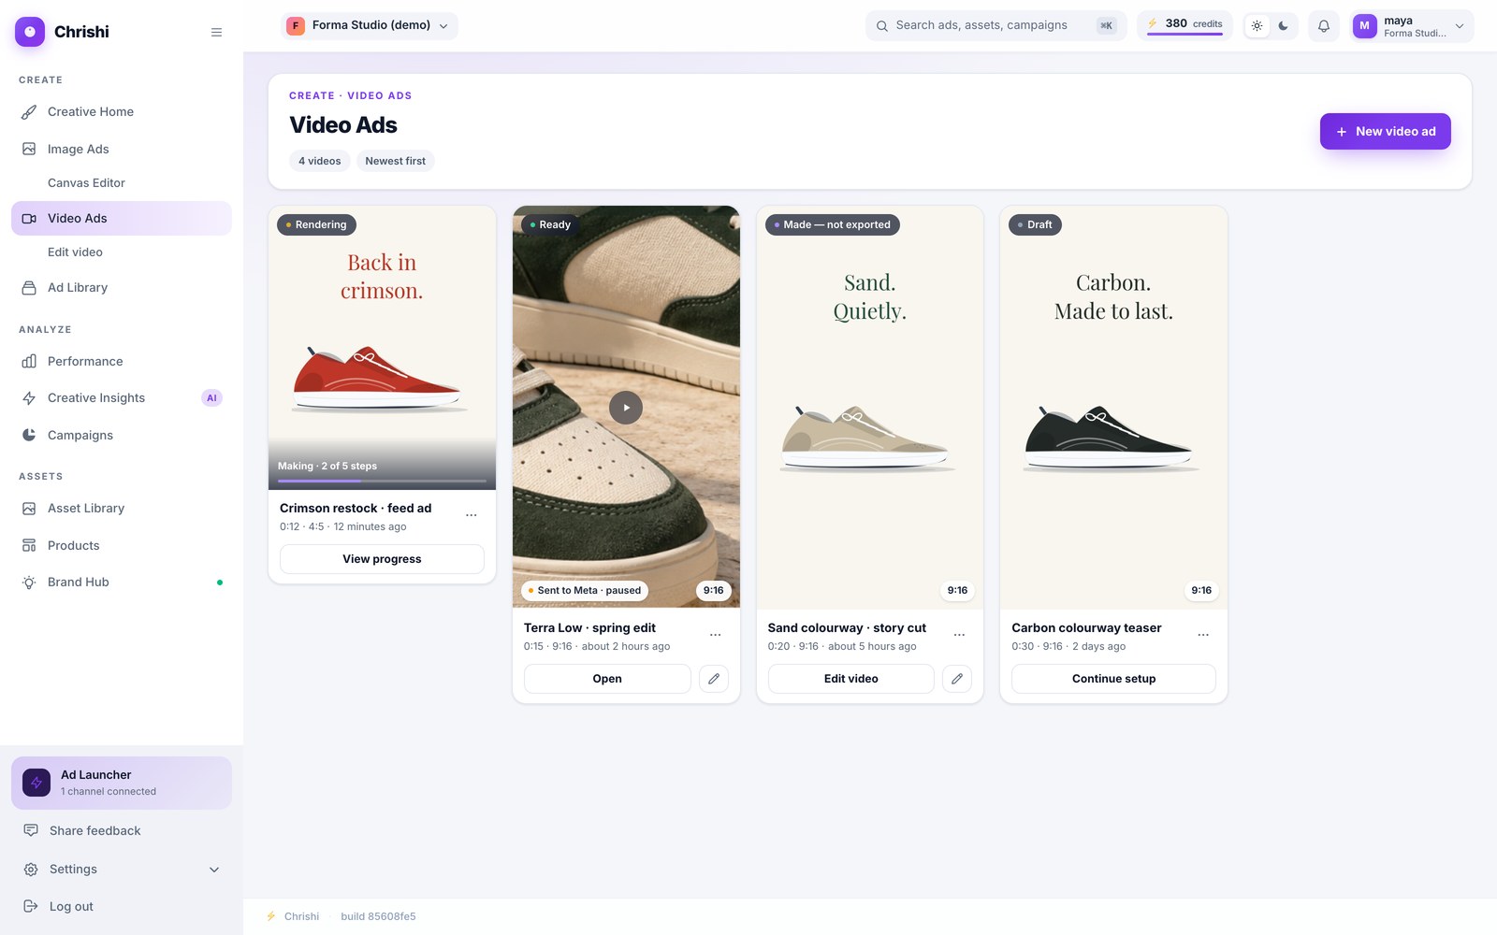The image size is (1497, 935).
Task: Change the Newest first sort order
Action: [395, 161]
